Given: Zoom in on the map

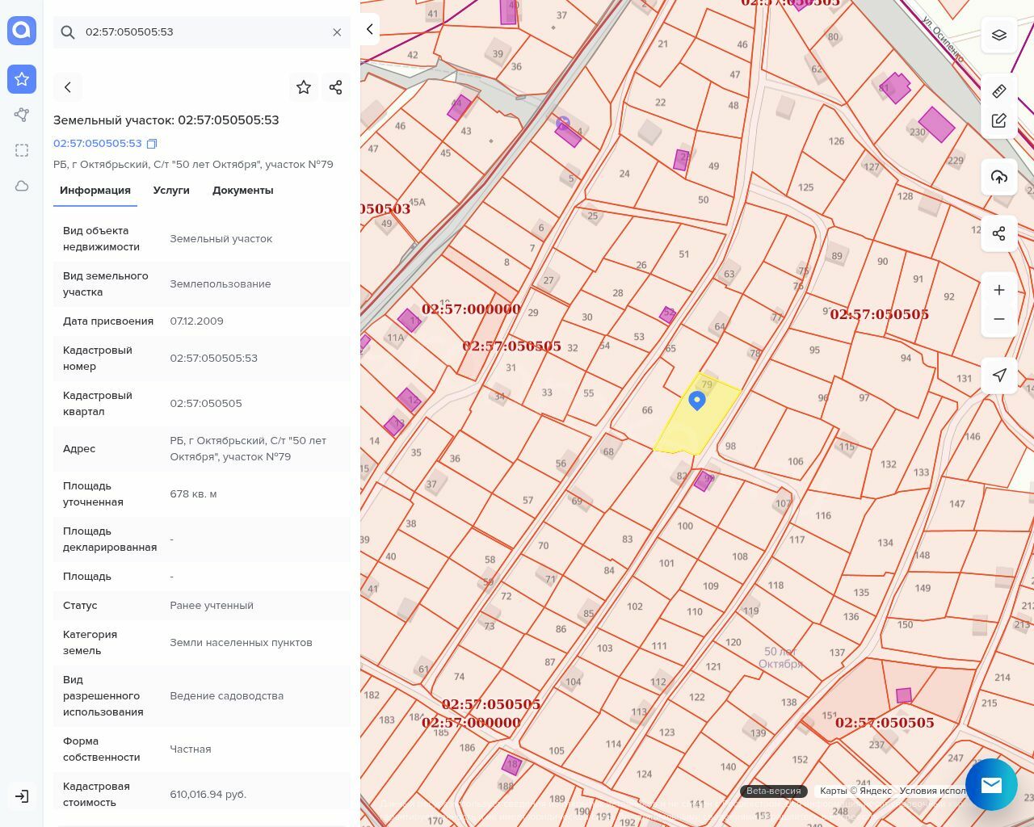Looking at the screenshot, I should coord(999,290).
